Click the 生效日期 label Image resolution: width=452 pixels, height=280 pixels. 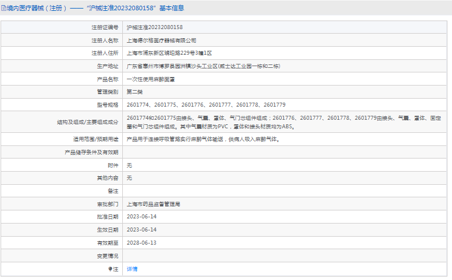click(x=107, y=230)
